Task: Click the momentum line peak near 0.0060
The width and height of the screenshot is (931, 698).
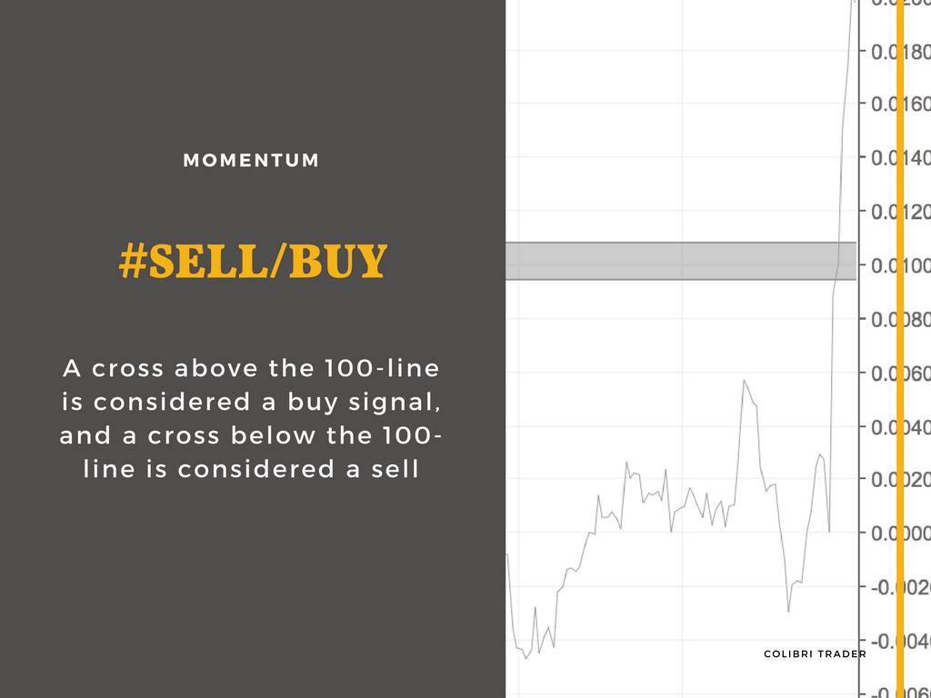Action: tap(744, 381)
